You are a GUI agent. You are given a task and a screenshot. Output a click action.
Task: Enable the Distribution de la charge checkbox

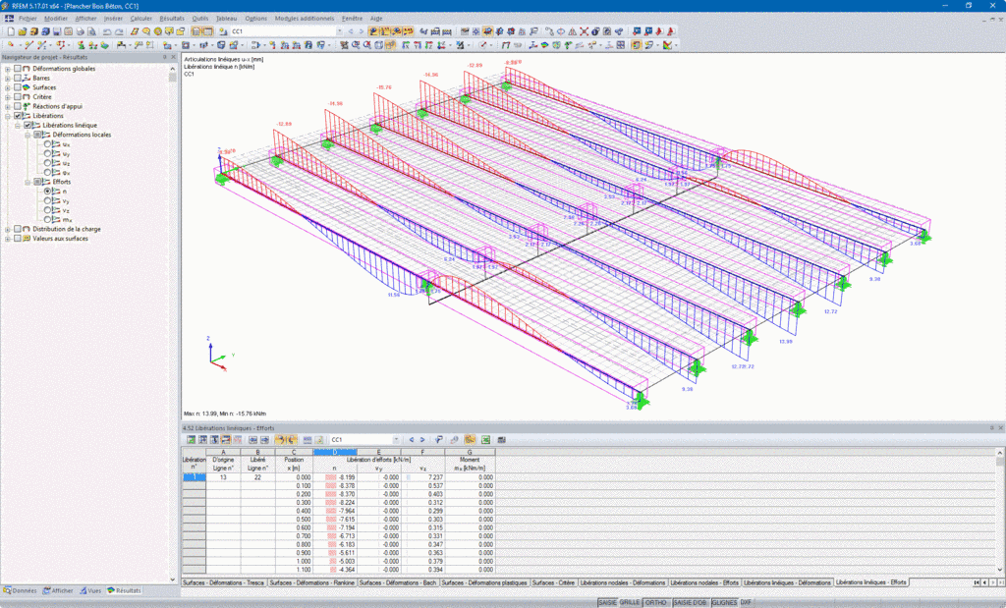tap(18, 229)
